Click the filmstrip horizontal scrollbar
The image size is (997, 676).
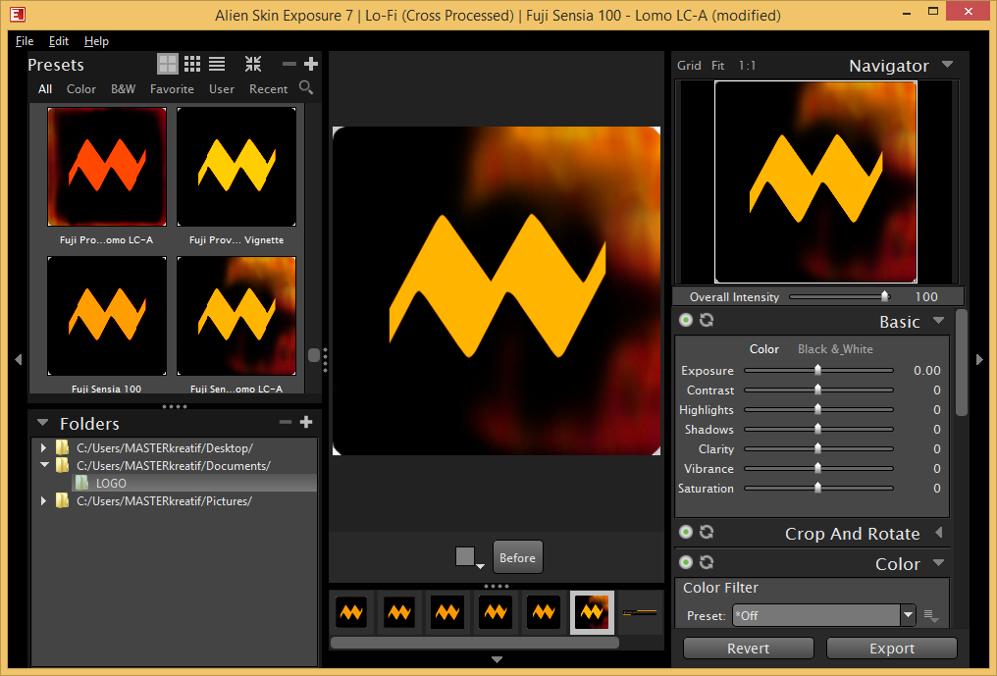click(x=474, y=643)
